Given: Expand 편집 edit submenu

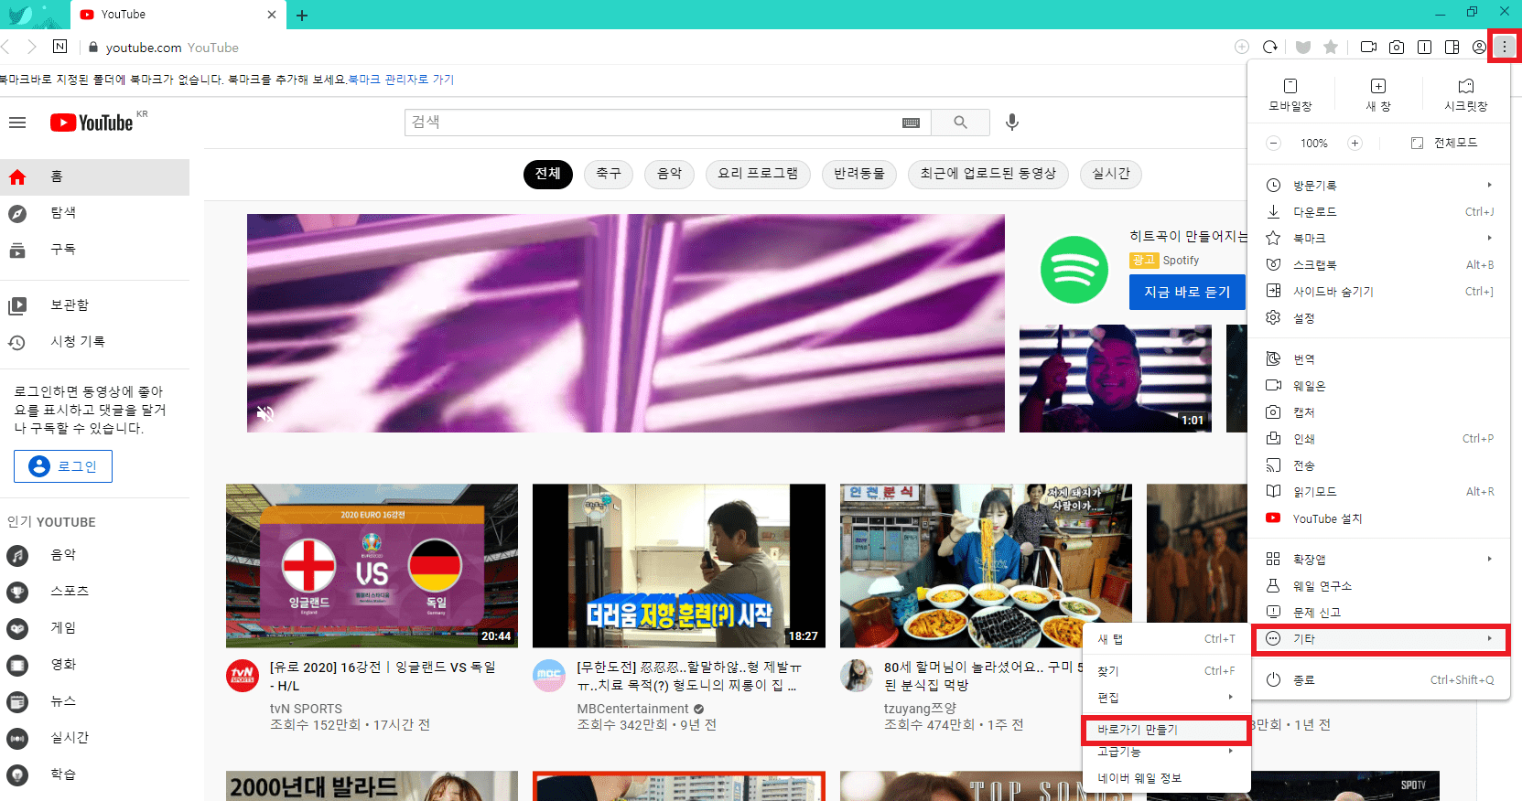Looking at the screenshot, I should point(1167,698).
